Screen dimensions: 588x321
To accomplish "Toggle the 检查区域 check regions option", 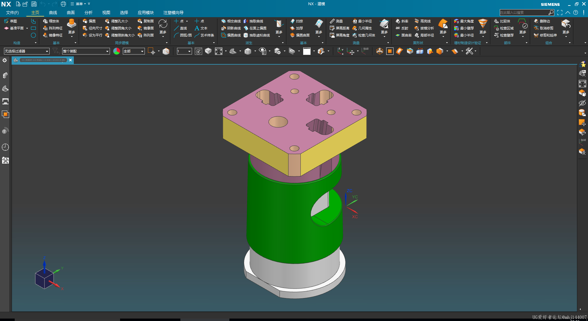I will [x=504, y=28].
